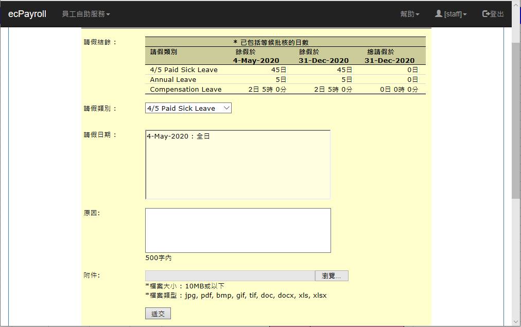Click the scrollbar track below the thumb
This screenshot has width=521, height=327.
(516, 257)
